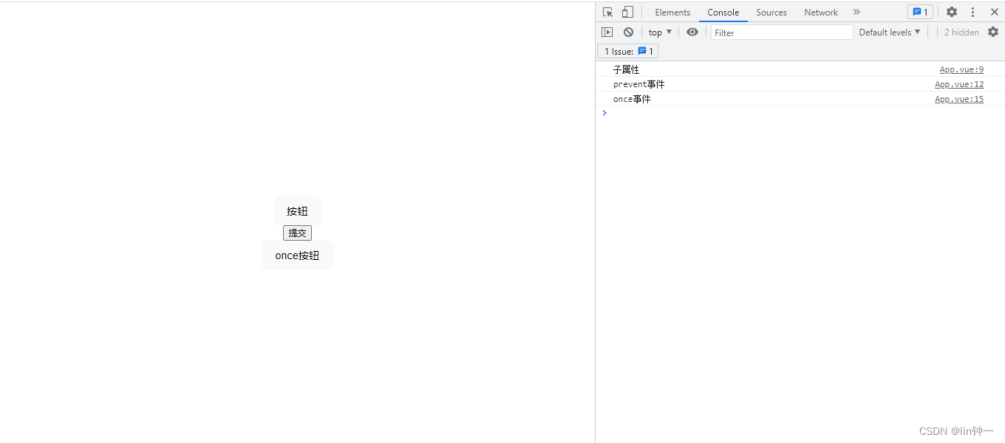Clear the console with the ban icon
The image size is (1005, 443).
click(628, 32)
